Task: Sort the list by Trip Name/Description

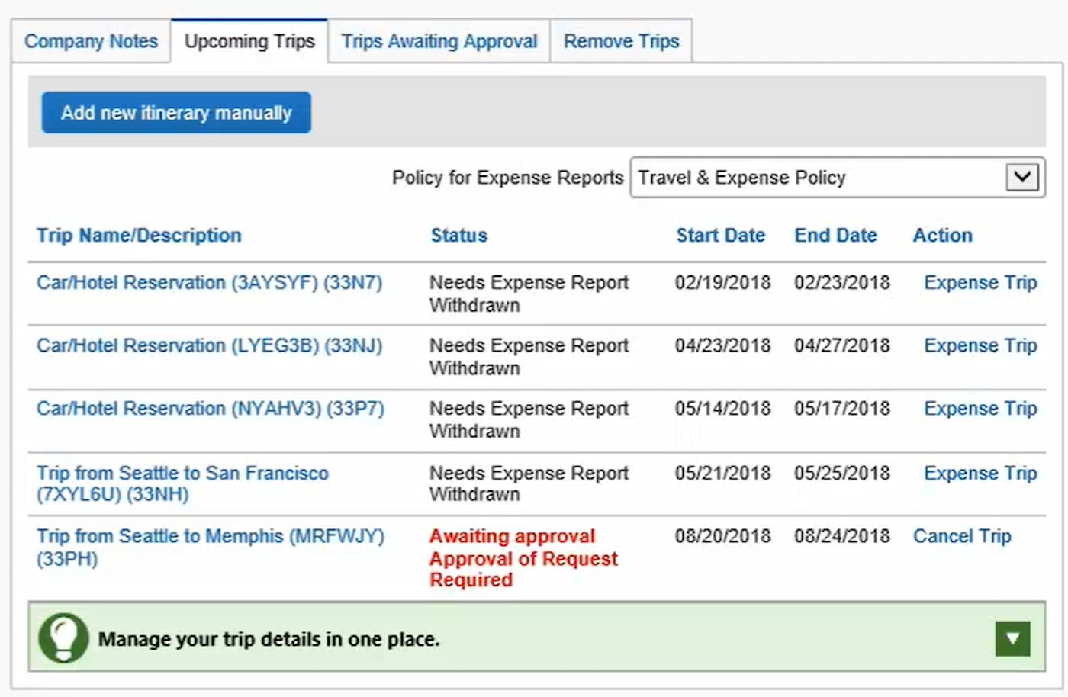Action: (x=139, y=235)
